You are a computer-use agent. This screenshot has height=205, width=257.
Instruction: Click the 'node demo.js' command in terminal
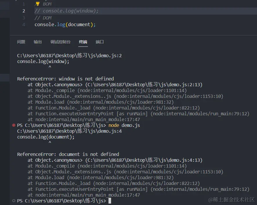click(x=124, y=125)
